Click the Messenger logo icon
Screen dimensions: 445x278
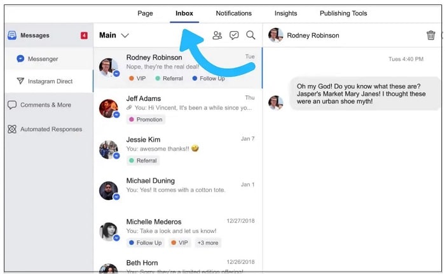click(20, 58)
